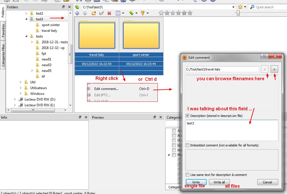Click the go up one folder arrow
This screenshot has height=194, width=287.
(77, 7)
